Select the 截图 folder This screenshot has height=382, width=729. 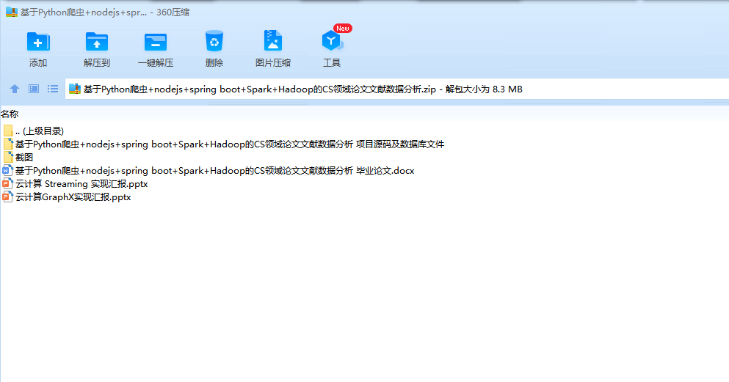pos(18,158)
